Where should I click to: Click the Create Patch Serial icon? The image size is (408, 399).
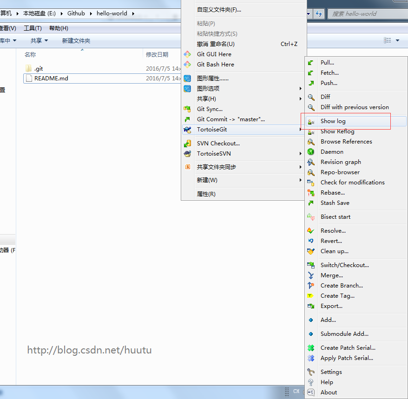coord(311,348)
